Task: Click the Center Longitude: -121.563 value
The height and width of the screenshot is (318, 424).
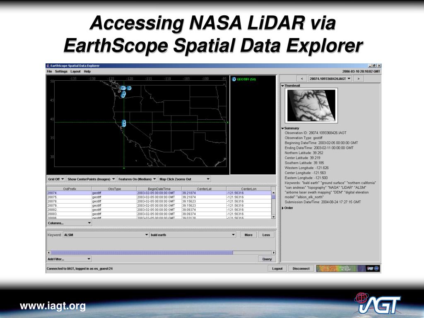Action: 305,173
